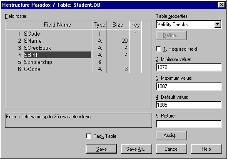This screenshot has width=227, height=159.
Task: Click the Field Name column header
Action: point(57,25)
